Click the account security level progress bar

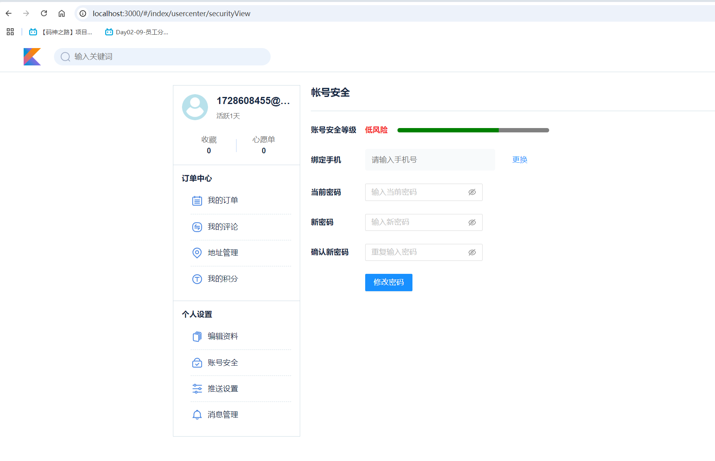(x=473, y=130)
